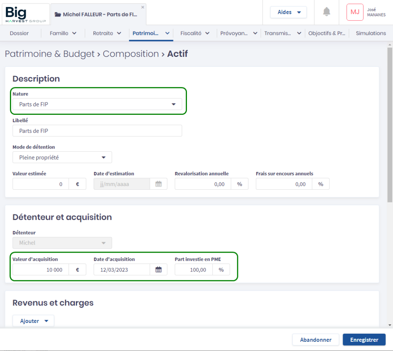Click the Enregistrer button
This screenshot has height=351, width=393.
[364, 339]
